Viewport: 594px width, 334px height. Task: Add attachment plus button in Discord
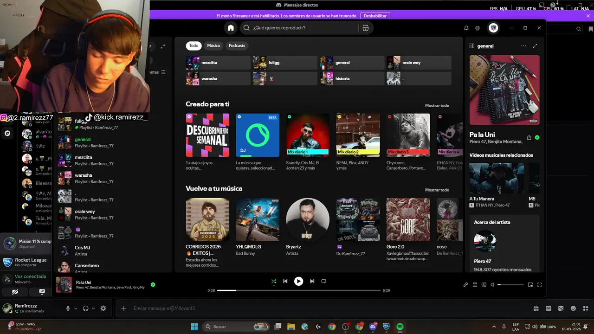click(x=123, y=308)
